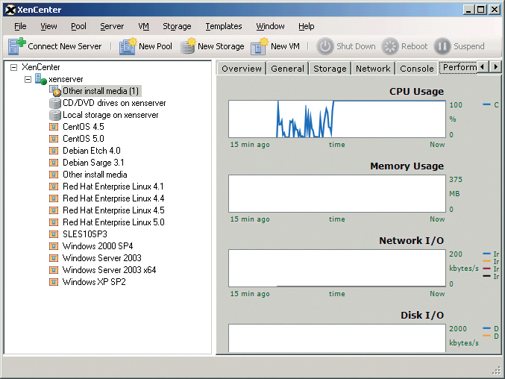Click the Local storage disk icon

[55, 115]
